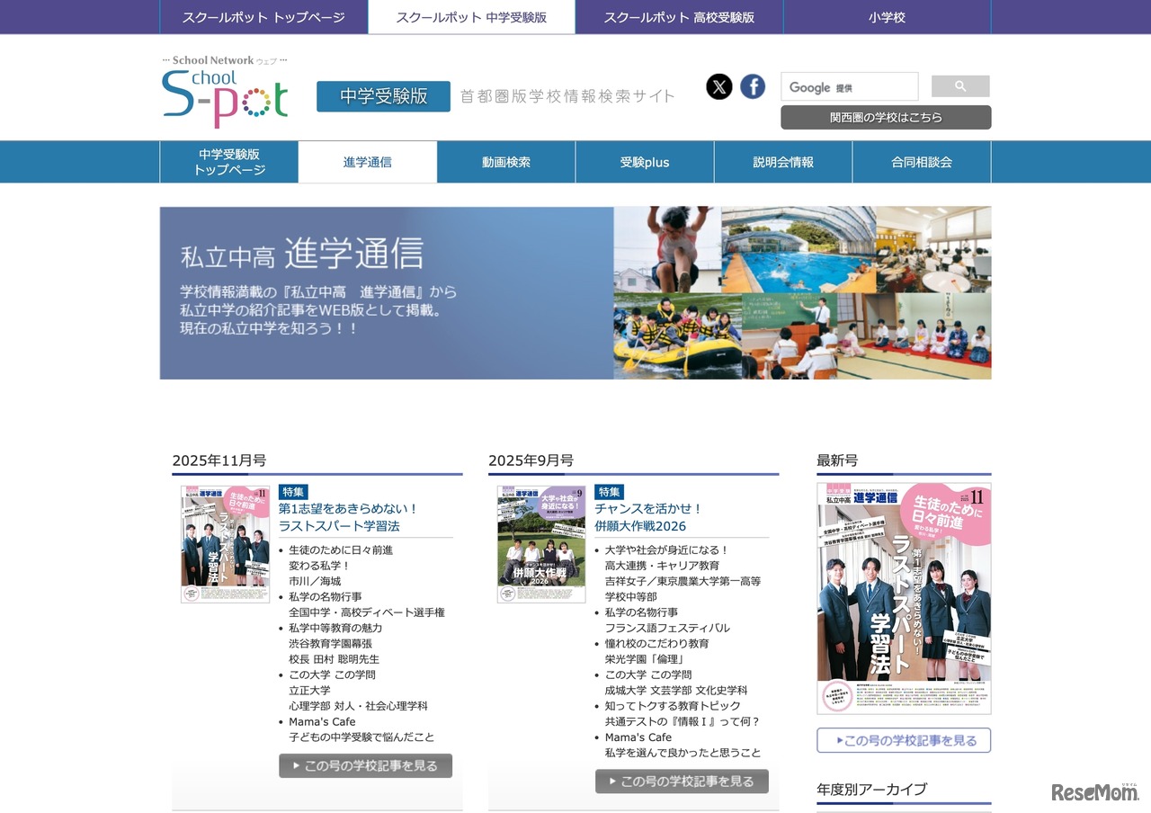Image resolution: width=1151 pixels, height=813 pixels.
Task: Navigate to 説明会情報 in the menu bar
Action: 782,162
